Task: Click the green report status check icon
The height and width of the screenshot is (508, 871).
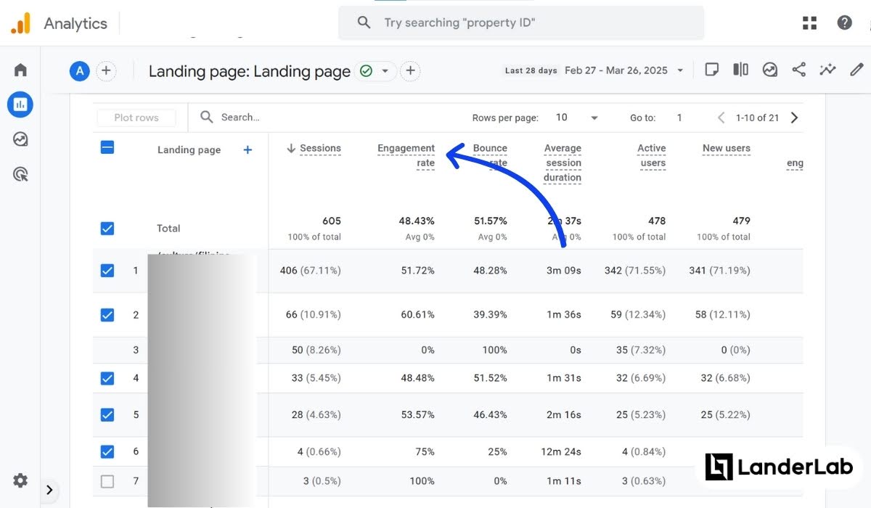Action: coord(366,71)
